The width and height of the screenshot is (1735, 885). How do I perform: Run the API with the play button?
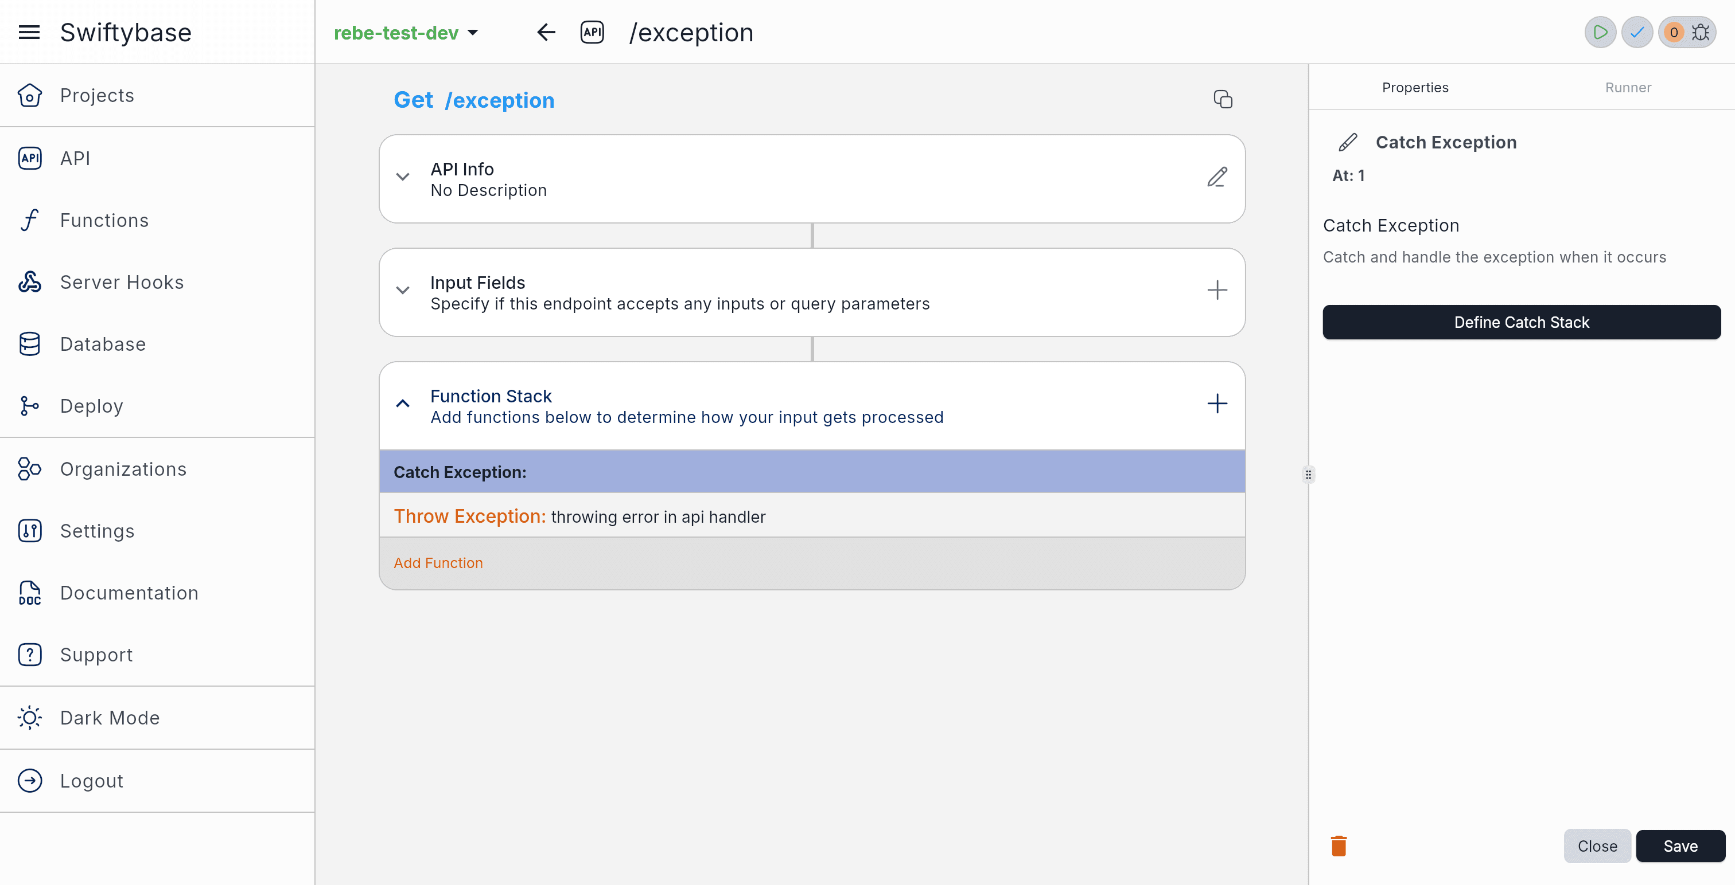pyautogui.click(x=1600, y=32)
